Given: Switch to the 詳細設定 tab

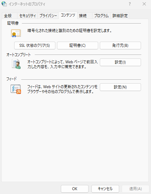Looking at the screenshot, I should pos(120,16).
